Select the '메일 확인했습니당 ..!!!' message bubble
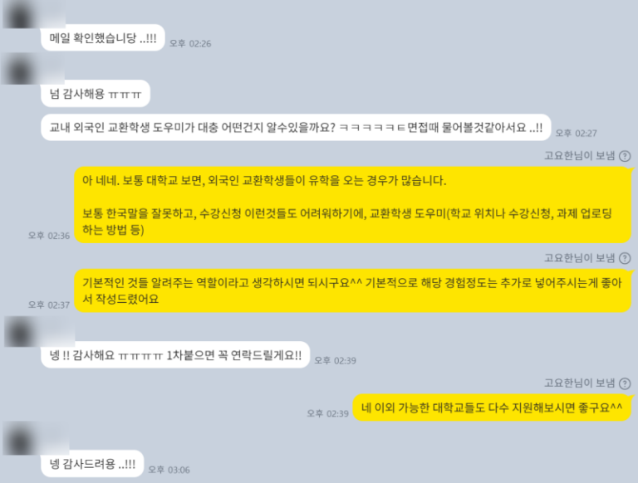The height and width of the screenshot is (483, 638). click(x=103, y=38)
